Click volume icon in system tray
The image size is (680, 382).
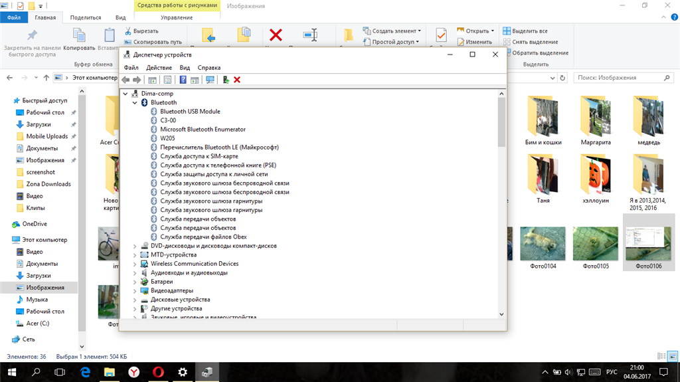[x=568, y=372]
